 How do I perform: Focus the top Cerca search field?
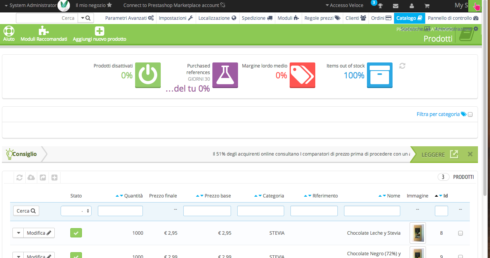(x=47, y=18)
